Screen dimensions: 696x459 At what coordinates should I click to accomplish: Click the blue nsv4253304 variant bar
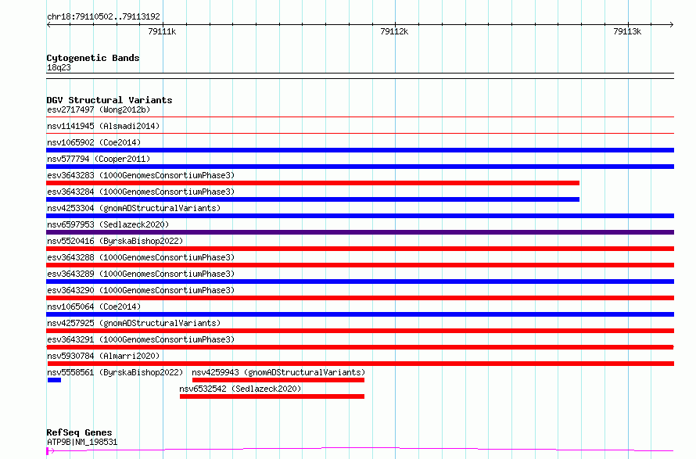[x=360, y=216]
